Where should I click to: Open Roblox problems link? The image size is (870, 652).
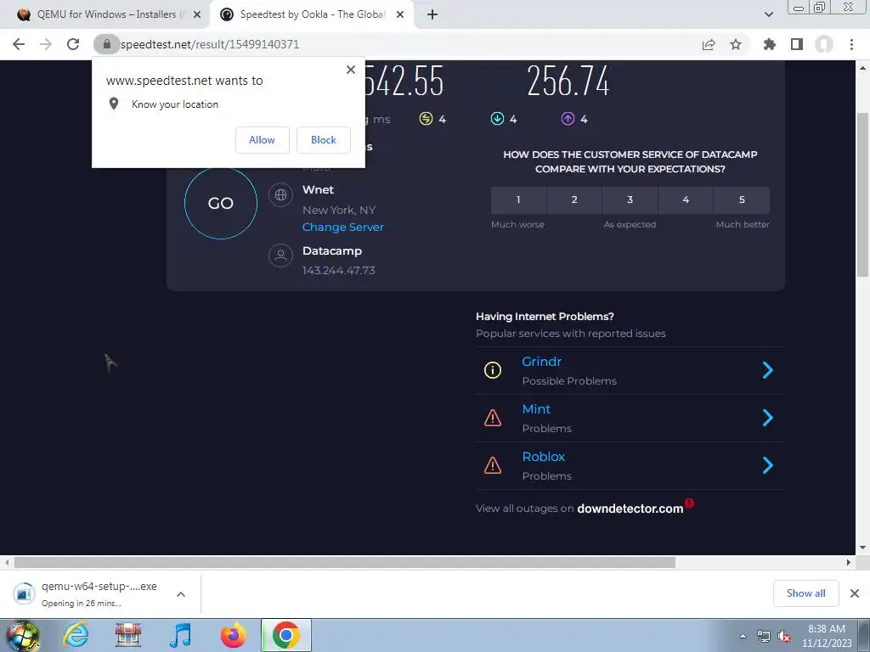pyautogui.click(x=543, y=457)
